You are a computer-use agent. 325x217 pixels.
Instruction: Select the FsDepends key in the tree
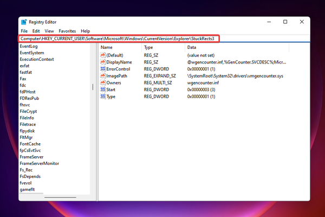click(30, 176)
